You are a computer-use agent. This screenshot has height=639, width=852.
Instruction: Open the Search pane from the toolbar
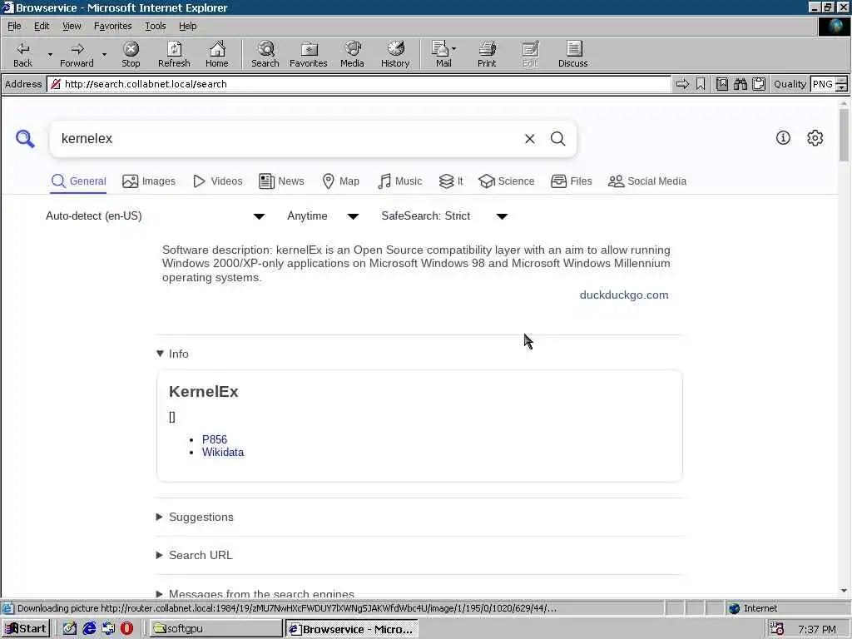pos(265,54)
